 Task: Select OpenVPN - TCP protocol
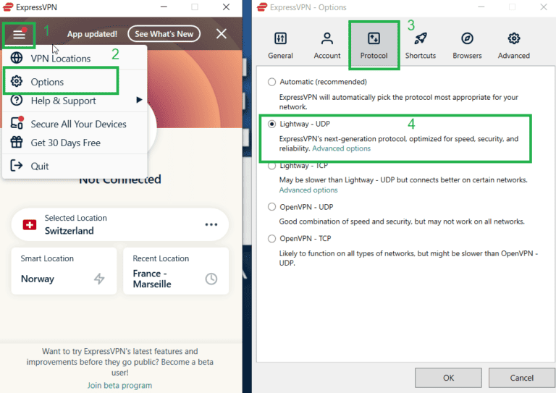point(271,239)
